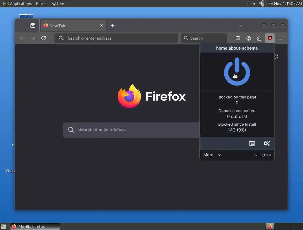The height and width of the screenshot is (230, 303).
Task: Go back to previous page arrow
Action: pos(22,38)
